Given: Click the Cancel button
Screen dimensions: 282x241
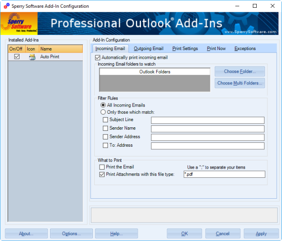Looking at the screenshot, I should [x=223, y=234].
